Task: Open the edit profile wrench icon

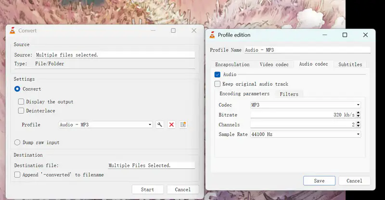Action: pyautogui.click(x=160, y=125)
